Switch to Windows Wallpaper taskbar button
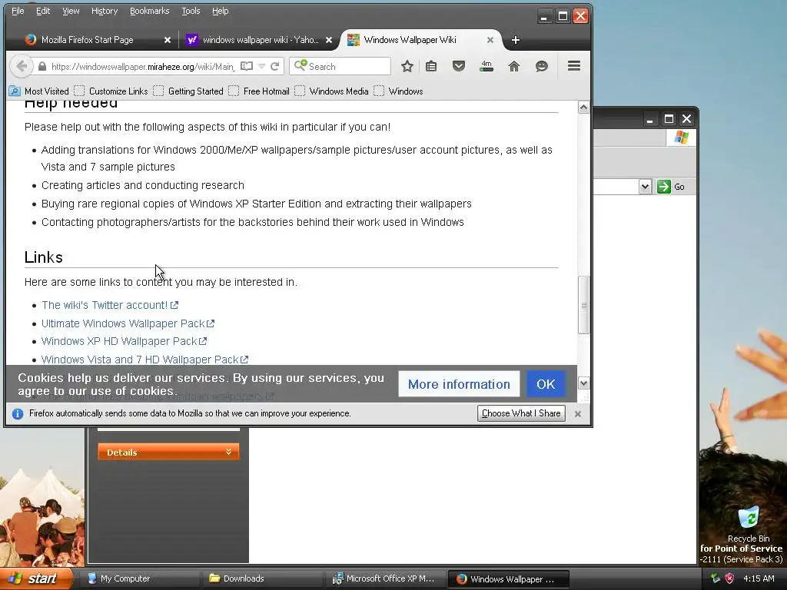Viewport: 787px width, 590px height. (508, 578)
